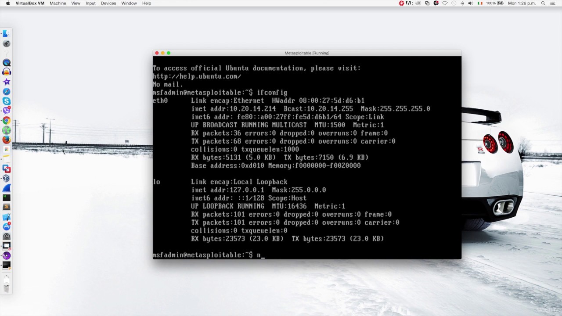Click the Mask:255.255.255.0 text

coord(396,109)
